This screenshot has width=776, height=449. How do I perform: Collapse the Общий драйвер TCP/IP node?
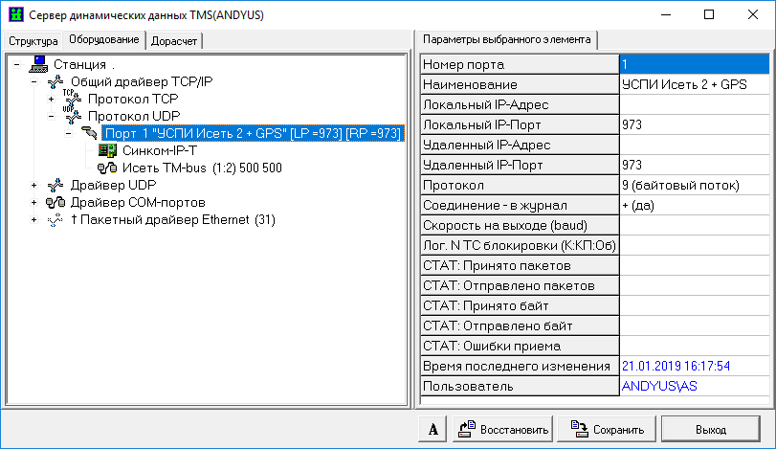click(x=34, y=81)
